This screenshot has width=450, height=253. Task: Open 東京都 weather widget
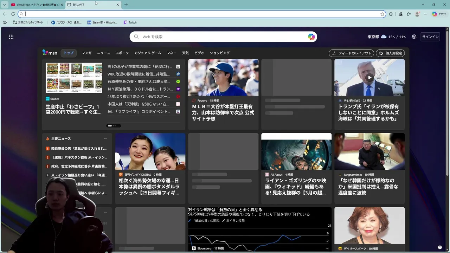[x=387, y=37]
